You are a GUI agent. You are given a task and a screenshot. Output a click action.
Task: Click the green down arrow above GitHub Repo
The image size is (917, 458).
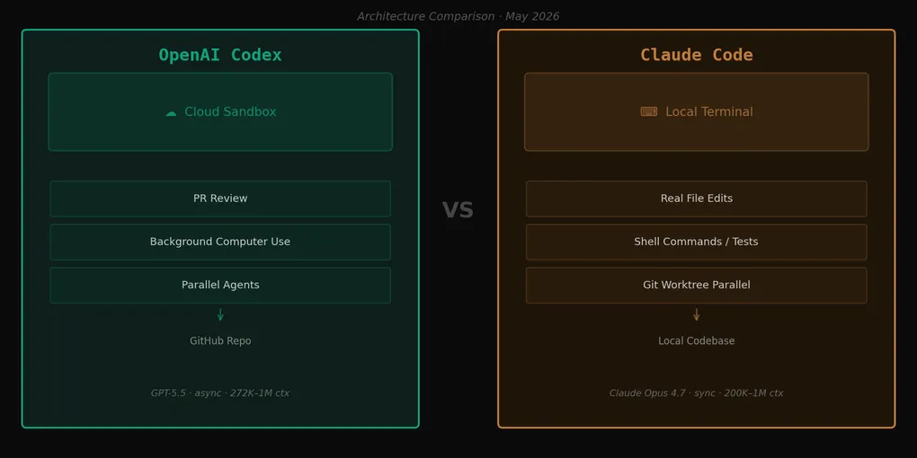coord(220,315)
